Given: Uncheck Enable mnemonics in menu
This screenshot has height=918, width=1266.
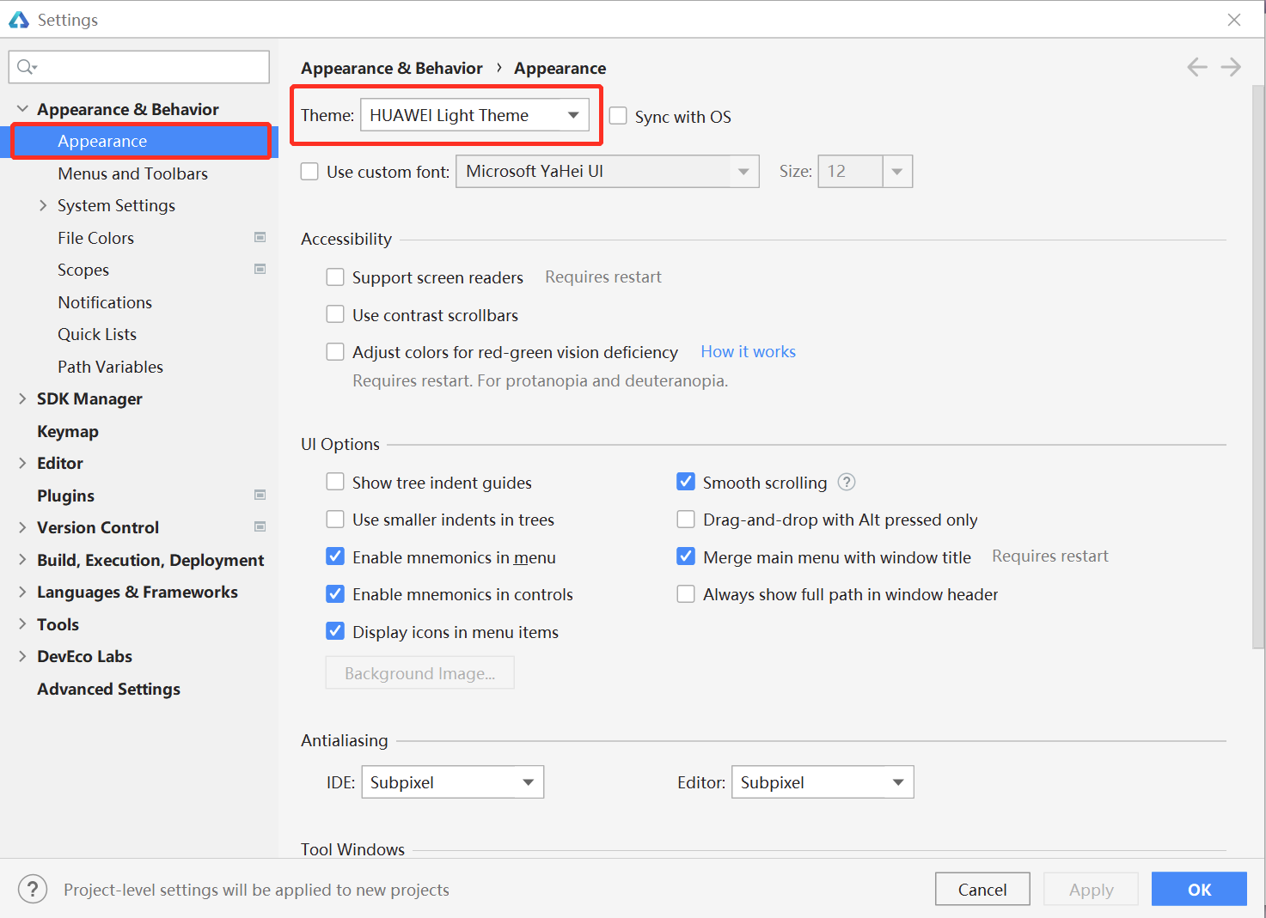Looking at the screenshot, I should click(x=335, y=556).
